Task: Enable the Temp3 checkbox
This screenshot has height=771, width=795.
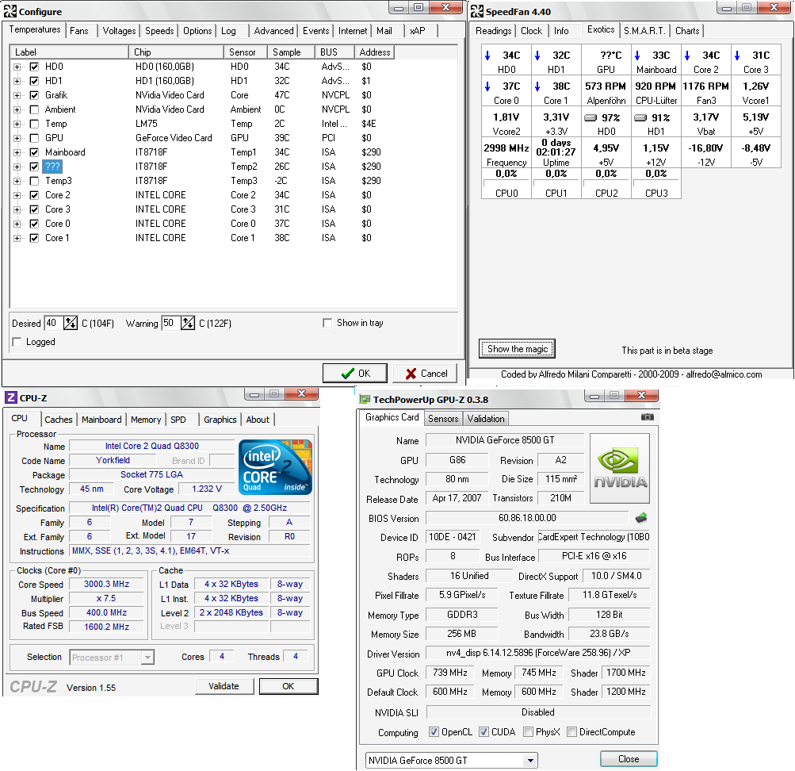Action: pyautogui.click(x=34, y=181)
